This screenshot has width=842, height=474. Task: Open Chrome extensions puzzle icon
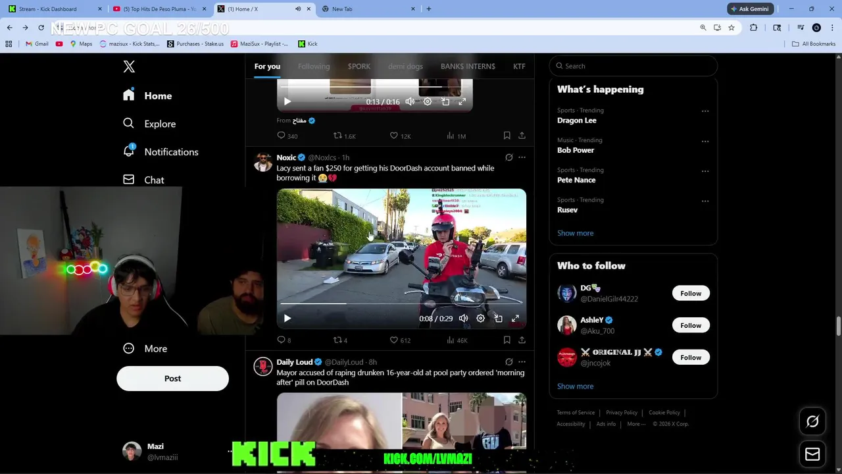coord(754,28)
